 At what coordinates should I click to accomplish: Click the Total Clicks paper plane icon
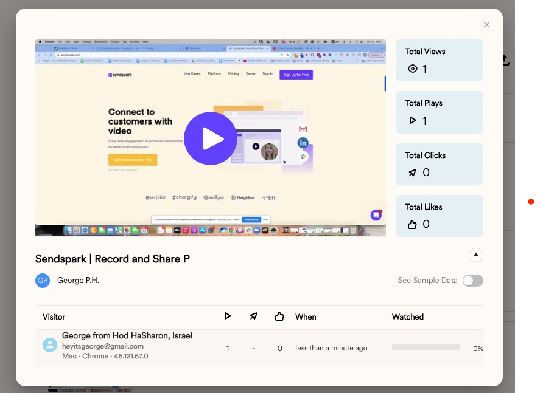tap(413, 172)
